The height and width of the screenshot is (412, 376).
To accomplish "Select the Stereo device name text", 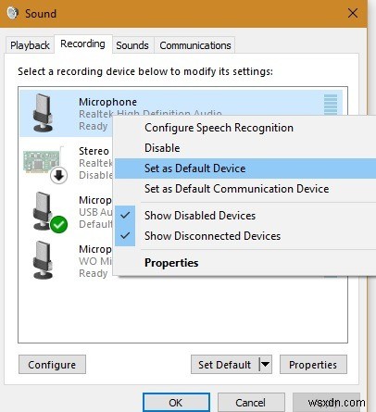I will point(94,151).
